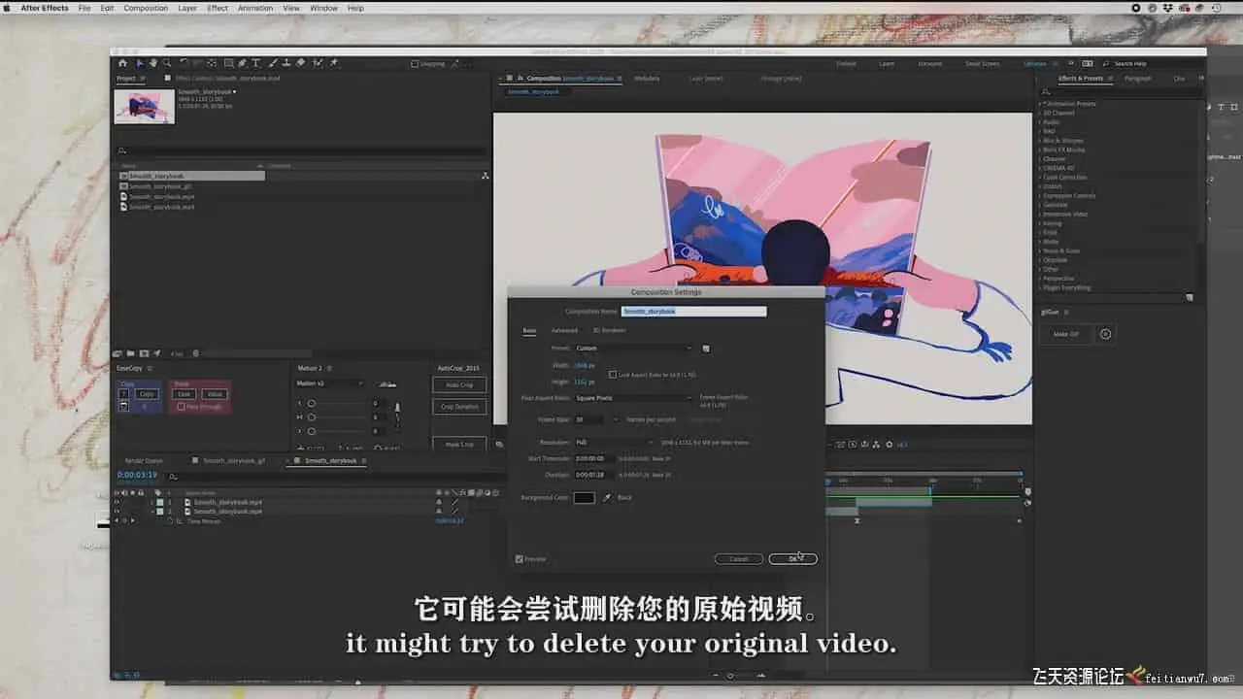Open project flowchart view icon
1243x699 pixels.
pos(485,176)
